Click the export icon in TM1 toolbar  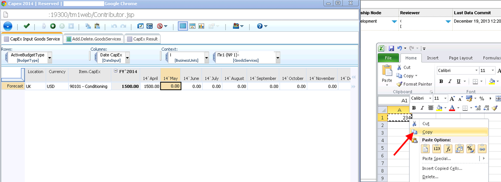236,26
